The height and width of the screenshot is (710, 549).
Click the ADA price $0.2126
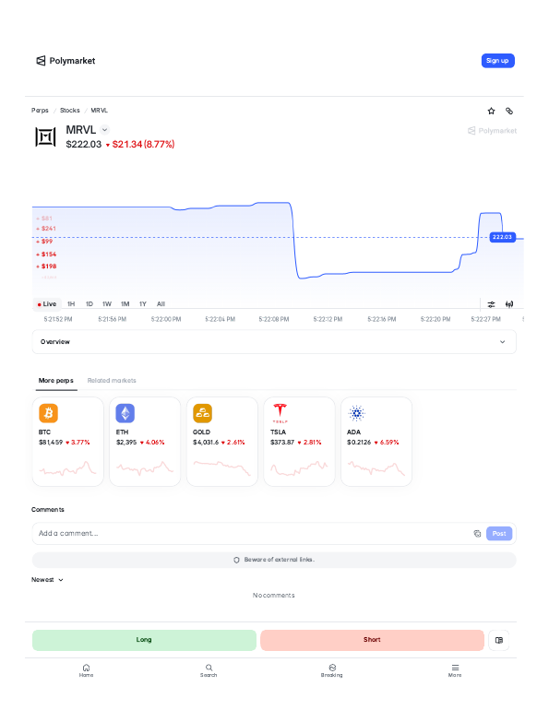[x=359, y=443]
